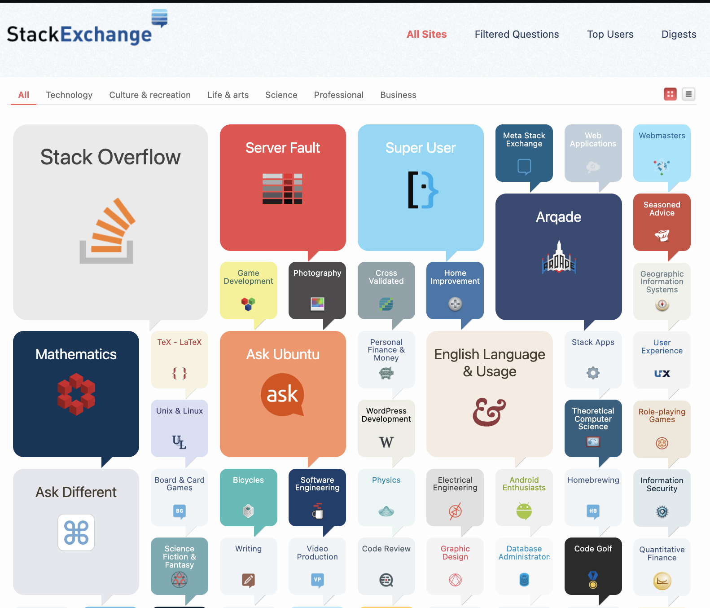Screen dimensions: 710x608
Task: Open the Board & Card Games tile
Action: click(x=180, y=498)
